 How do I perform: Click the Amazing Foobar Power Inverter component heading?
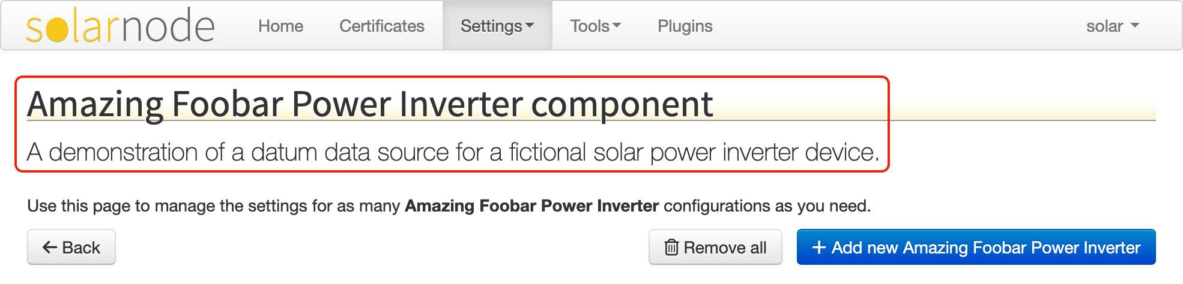(x=370, y=104)
